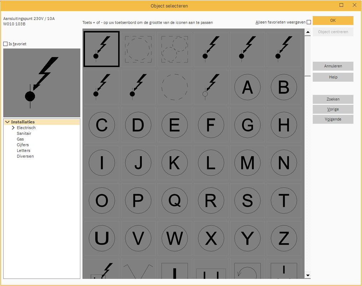Collapse the Installaties tree node
This screenshot has height=286, width=362.
pos(7,122)
